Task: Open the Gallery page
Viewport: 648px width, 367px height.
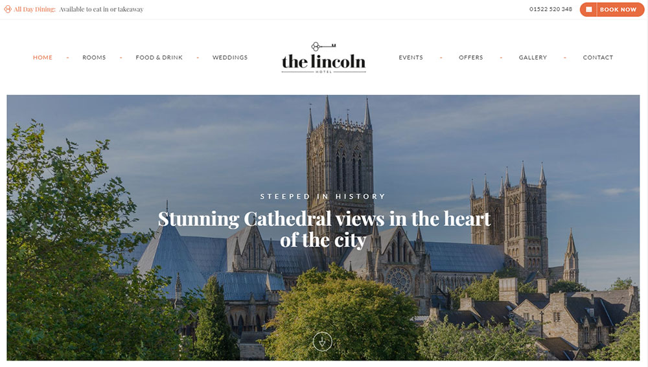Action: pos(533,58)
